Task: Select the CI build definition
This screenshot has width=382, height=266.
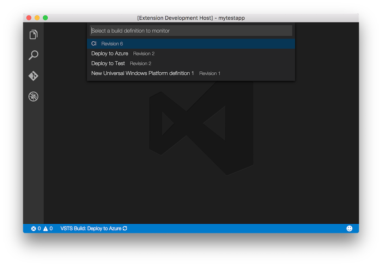Action: tap(191, 44)
